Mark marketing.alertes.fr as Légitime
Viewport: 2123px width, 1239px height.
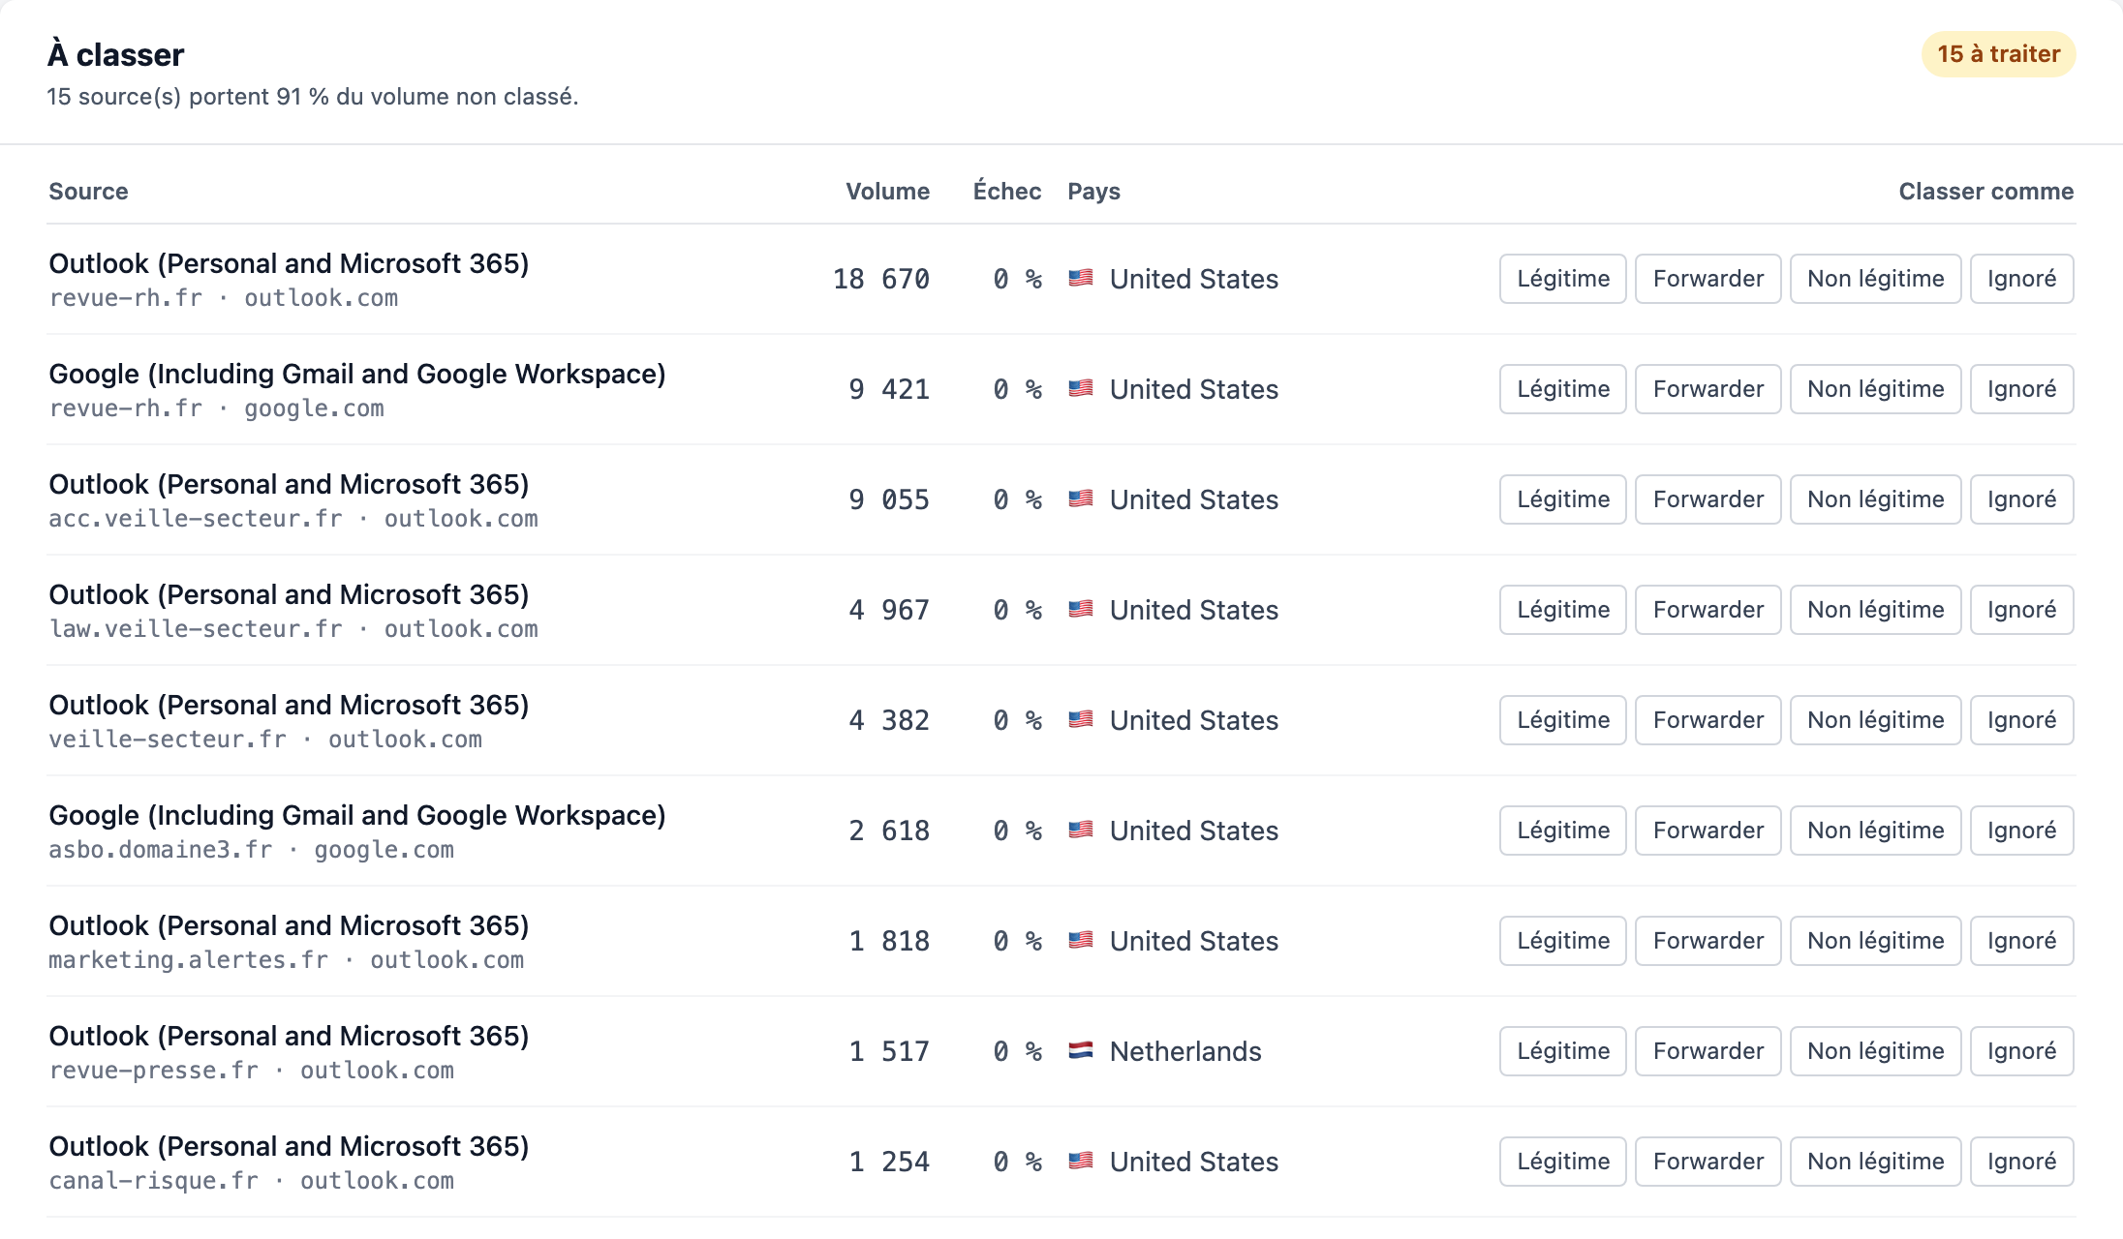coord(1562,941)
